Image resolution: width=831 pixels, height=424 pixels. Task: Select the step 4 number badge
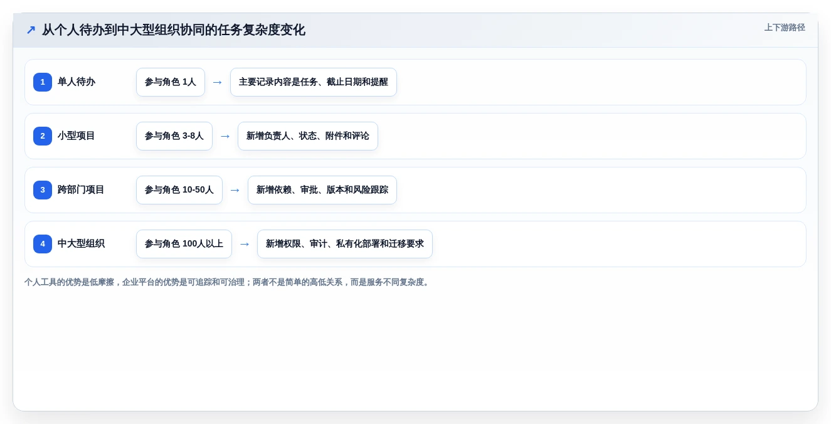pyautogui.click(x=43, y=244)
